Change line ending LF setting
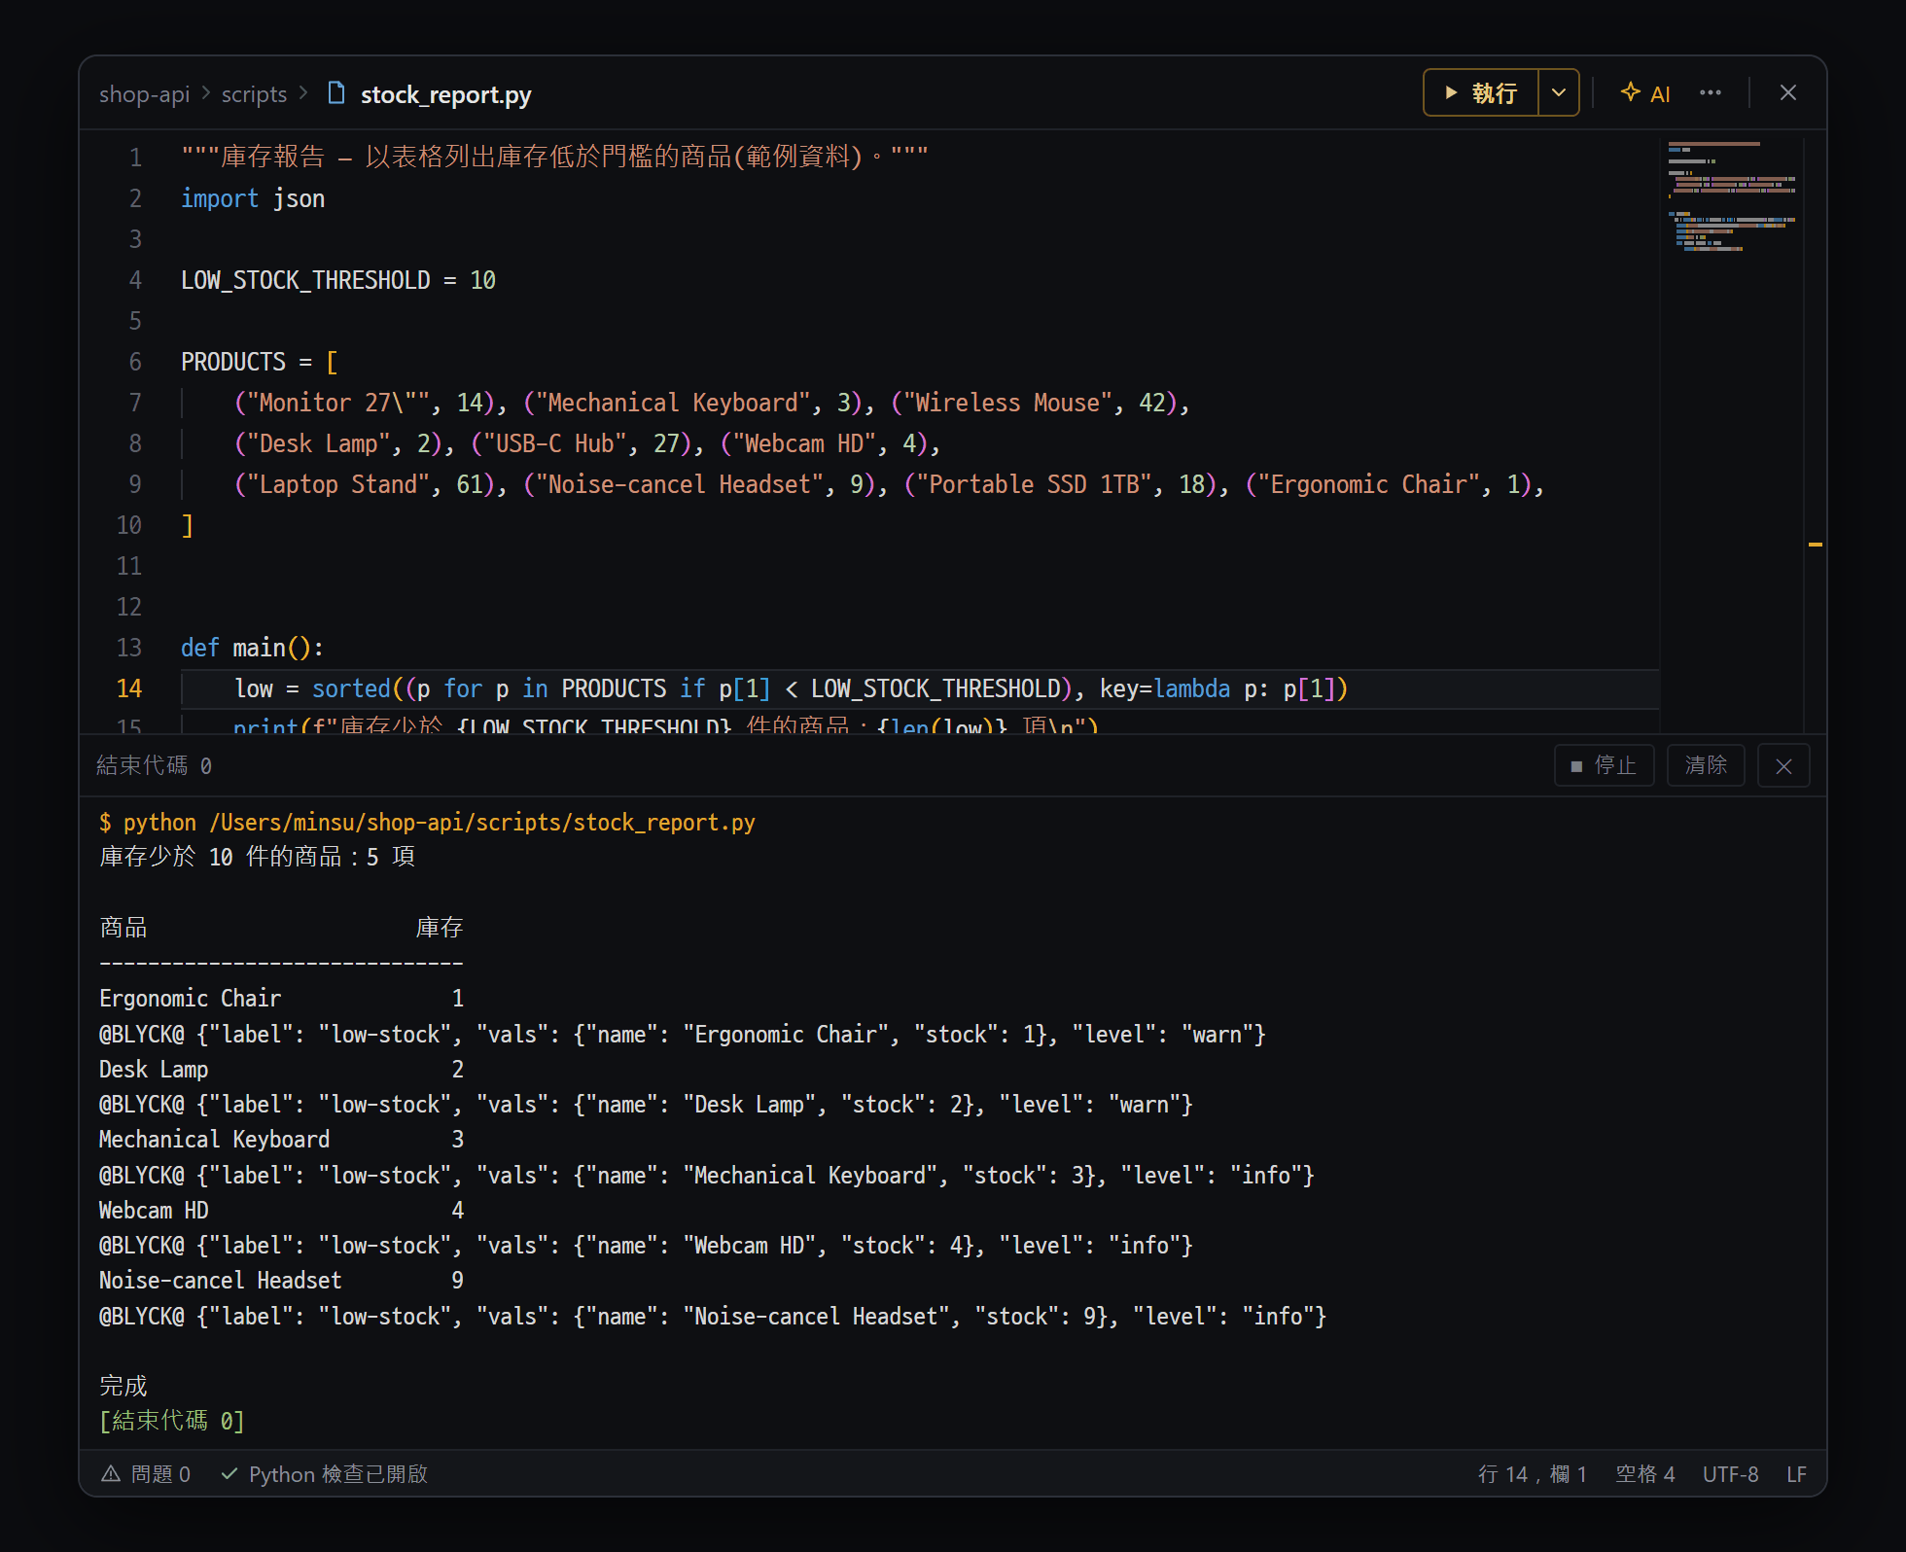 (x=1797, y=1474)
